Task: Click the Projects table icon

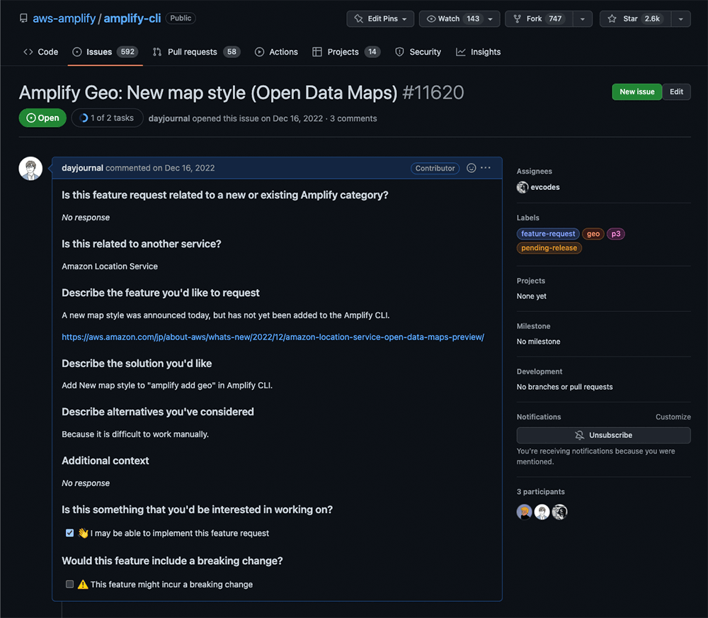Action: (317, 52)
